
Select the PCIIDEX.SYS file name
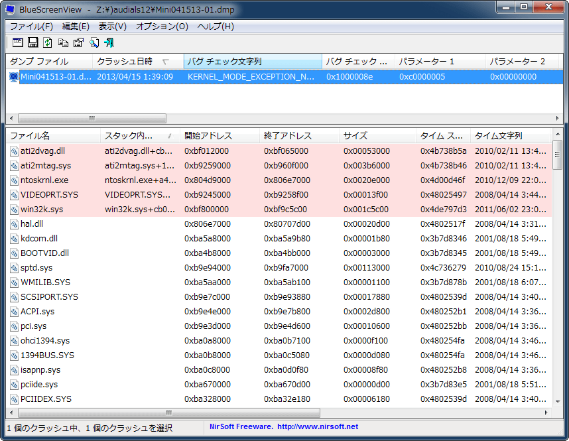(46, 399)
